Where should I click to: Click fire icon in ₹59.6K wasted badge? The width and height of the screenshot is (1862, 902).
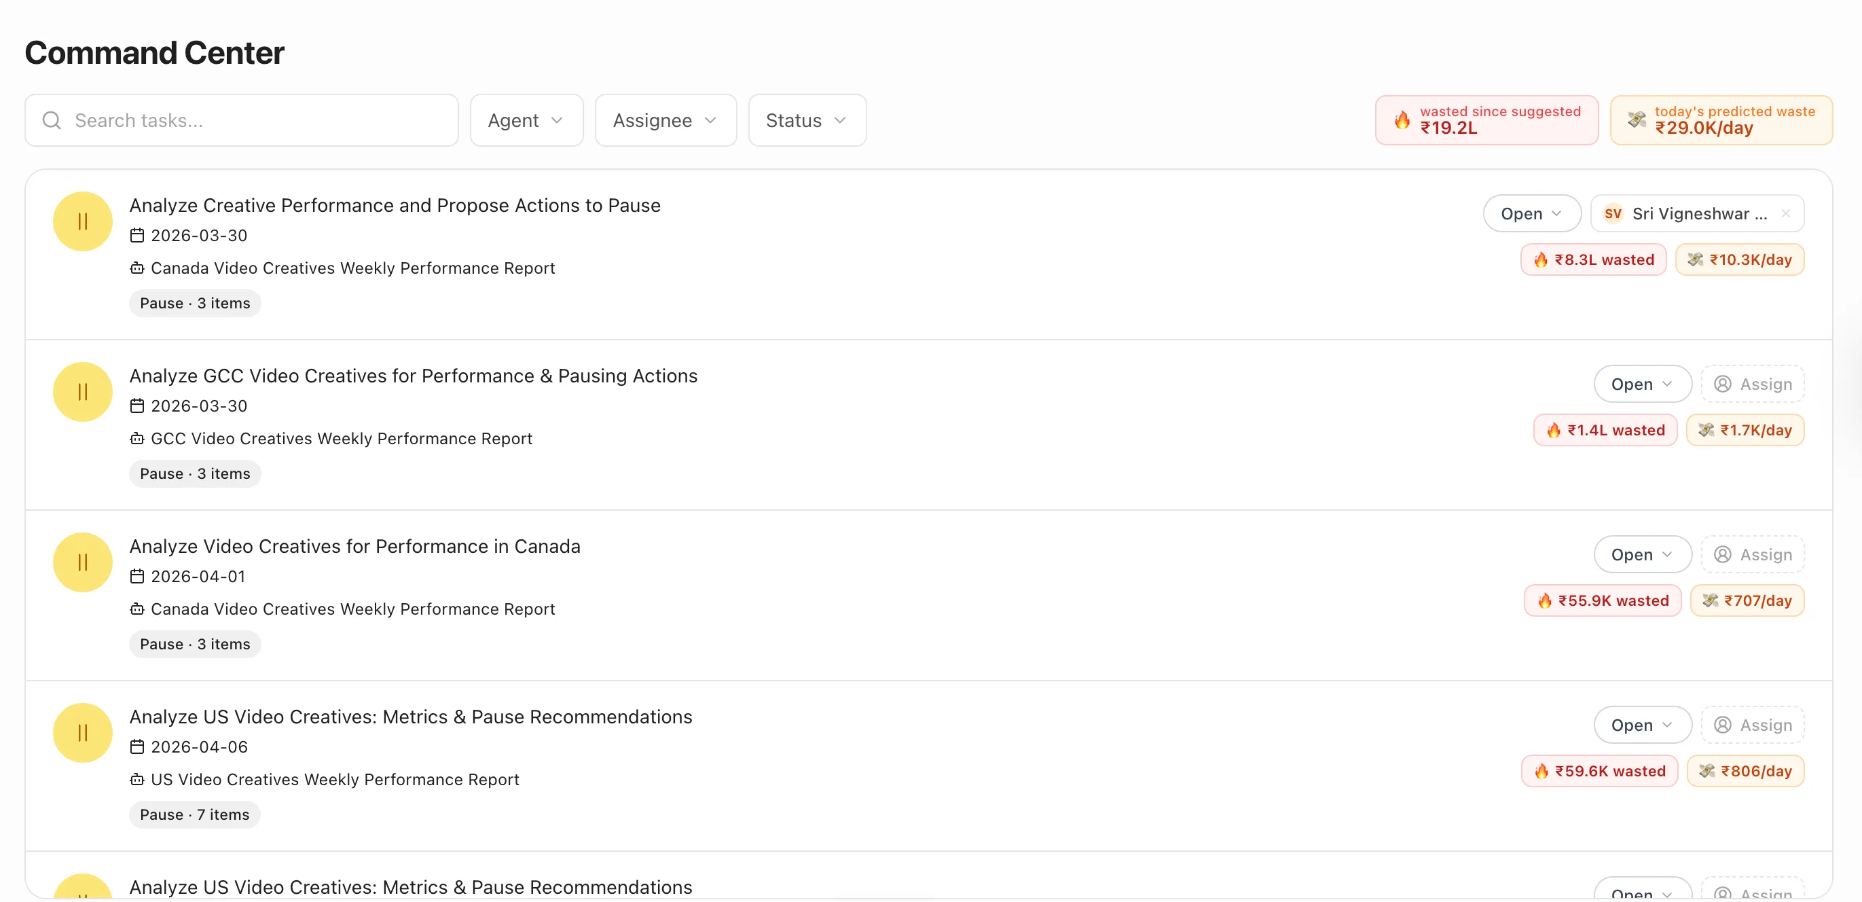pos(1541,772)
